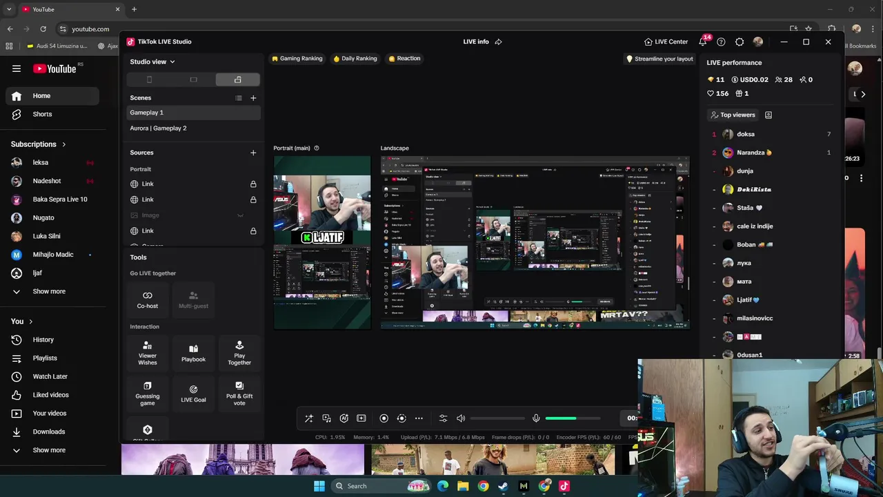The height and width of the screenshot is (497, 883).
Task: Unlock the Link source below Image
Action: (253, 231)
